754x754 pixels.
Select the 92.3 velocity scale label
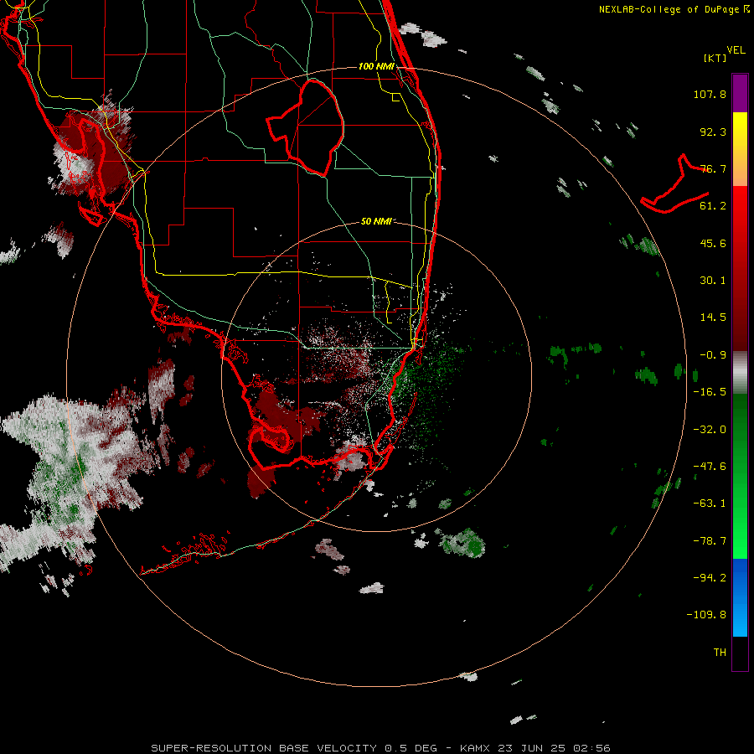tap(713, 132)
